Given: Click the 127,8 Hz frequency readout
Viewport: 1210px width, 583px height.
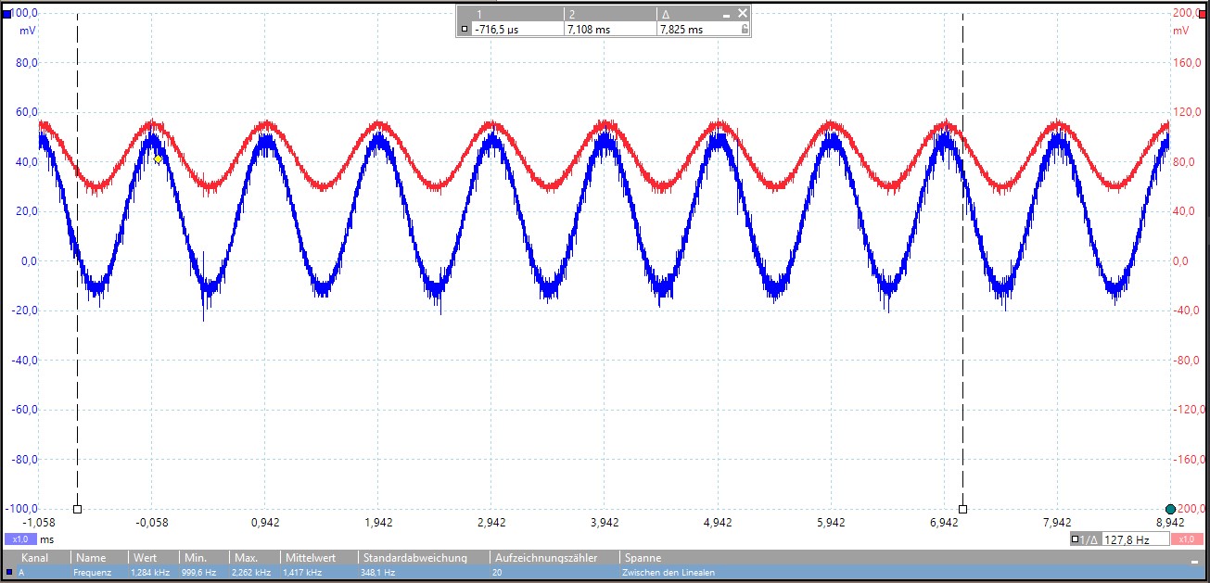Looking at the screenshot, I should click(1136, 539).
